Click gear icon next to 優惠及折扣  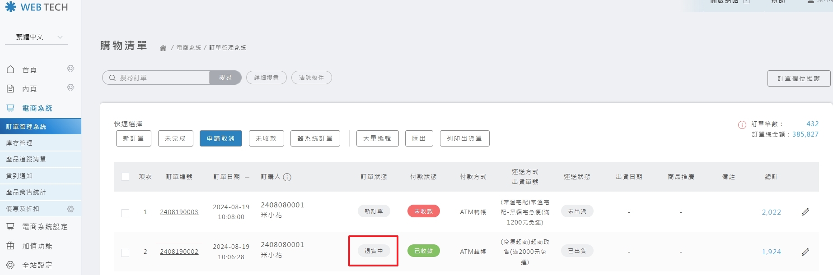70,209
